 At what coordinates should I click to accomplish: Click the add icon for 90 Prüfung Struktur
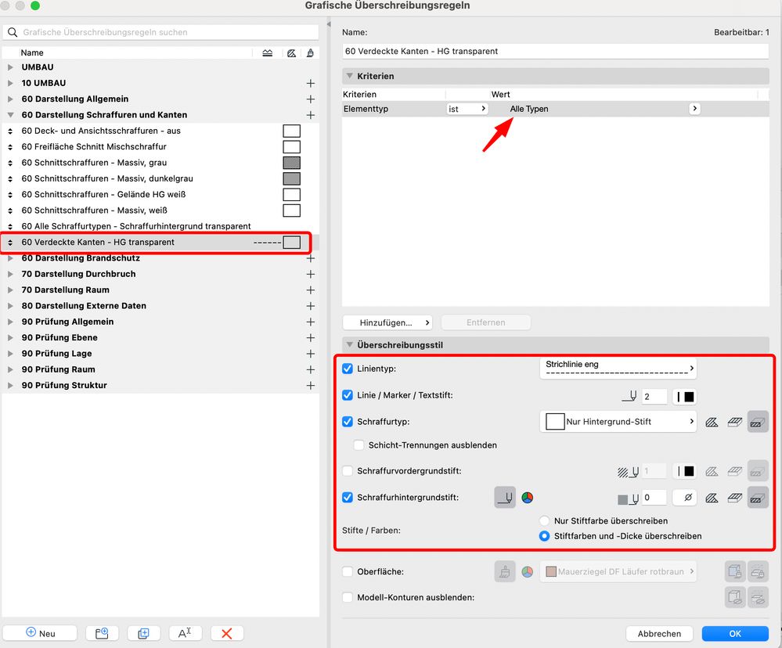coord(310,385)
